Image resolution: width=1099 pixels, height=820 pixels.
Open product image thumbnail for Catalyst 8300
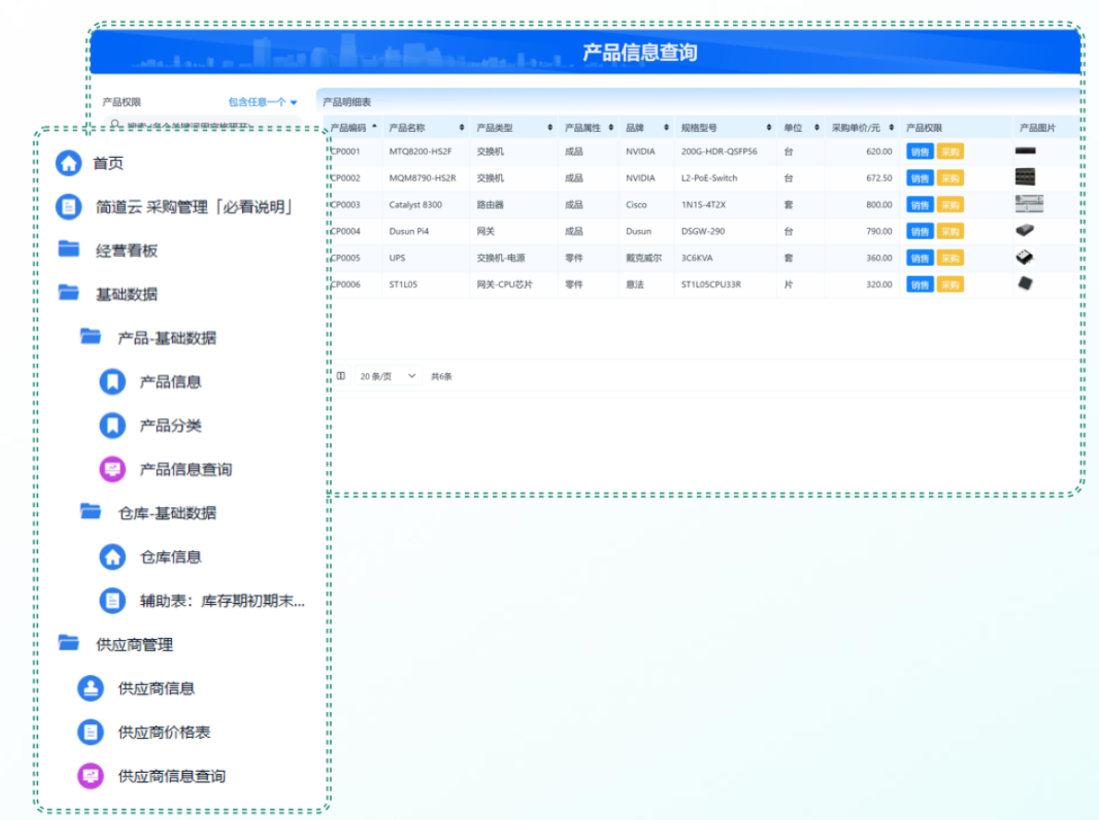pos(1028,204)
